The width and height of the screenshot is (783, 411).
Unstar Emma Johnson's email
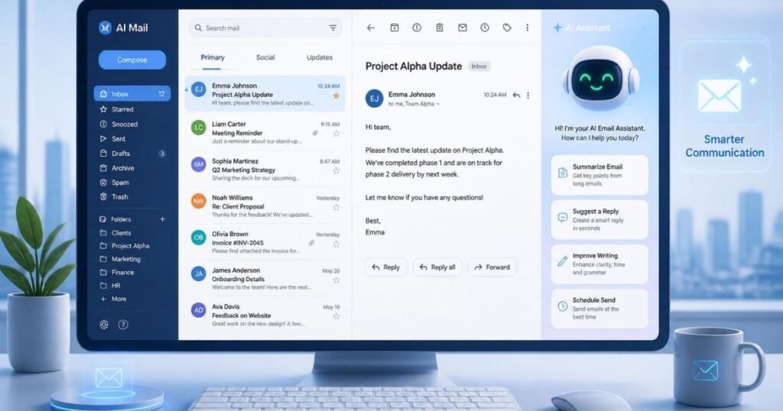point(336,95)
